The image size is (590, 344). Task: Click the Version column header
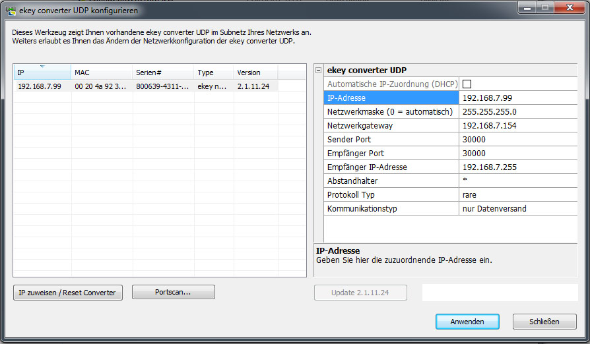point(255,72)
